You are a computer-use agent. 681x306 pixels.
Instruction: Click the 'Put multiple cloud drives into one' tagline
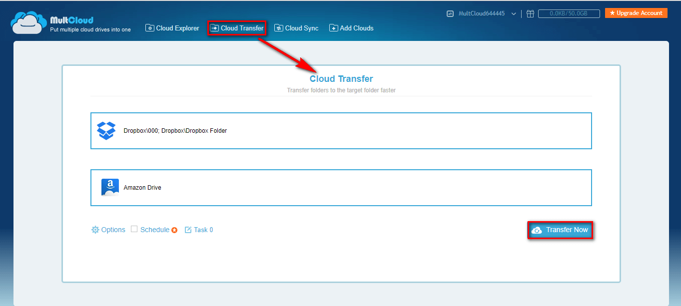click(x=90, y=29)
